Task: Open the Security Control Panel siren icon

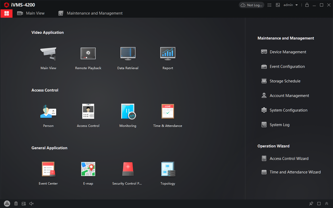Action: pos(128,169)
